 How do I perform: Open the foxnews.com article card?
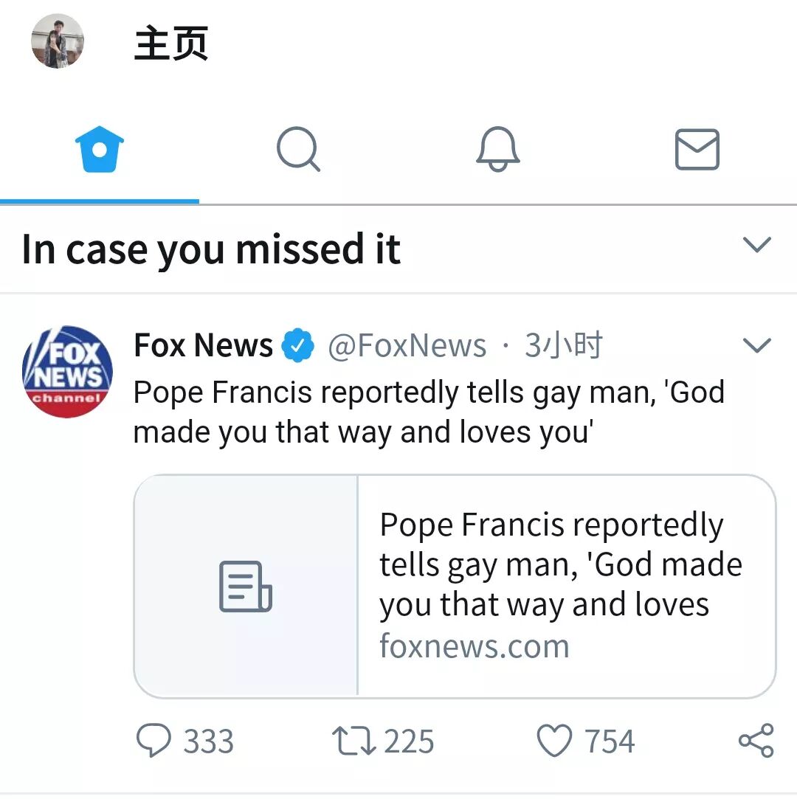tap(561, 586)
